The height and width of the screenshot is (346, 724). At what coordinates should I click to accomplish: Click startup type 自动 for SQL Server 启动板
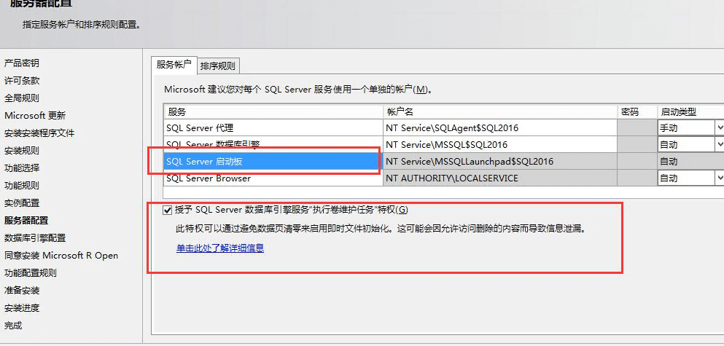(690, 162)
